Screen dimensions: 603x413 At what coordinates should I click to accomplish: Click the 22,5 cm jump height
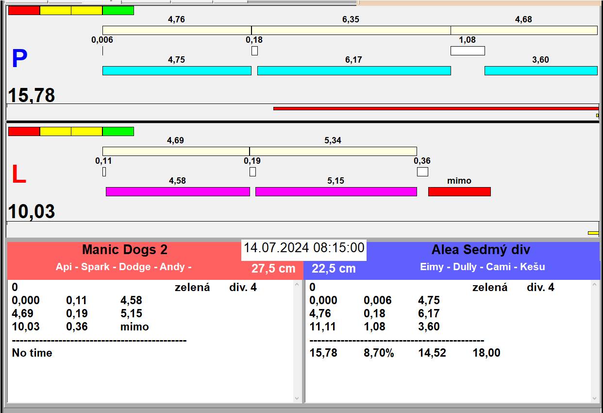click(x=334, y=268)
